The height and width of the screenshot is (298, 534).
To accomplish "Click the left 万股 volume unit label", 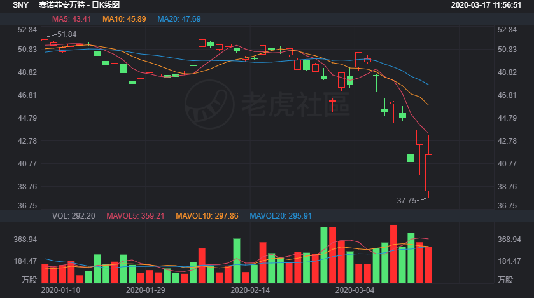I will click(29, 280).
